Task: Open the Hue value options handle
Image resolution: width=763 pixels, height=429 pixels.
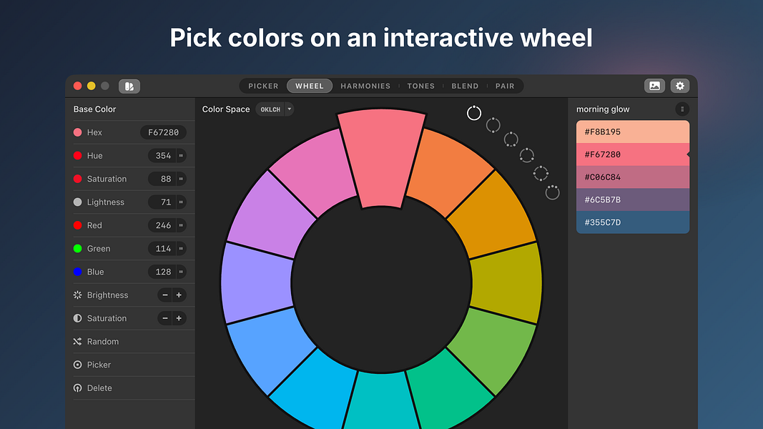Action: pyautogui.click(x=181, y=156)
